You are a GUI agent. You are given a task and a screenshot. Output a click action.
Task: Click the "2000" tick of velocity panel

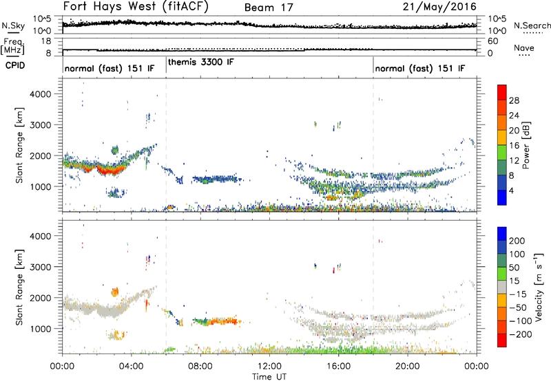click(x=40, y=298)
